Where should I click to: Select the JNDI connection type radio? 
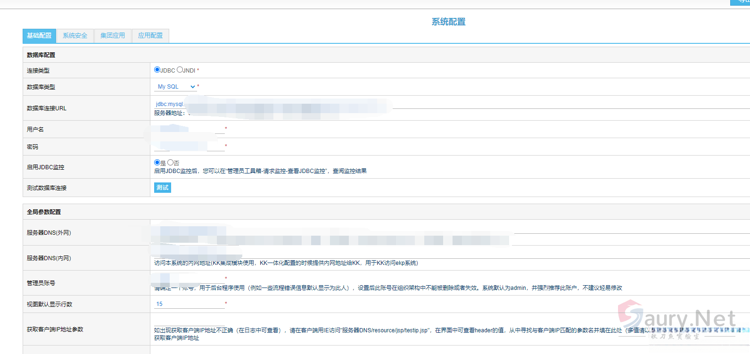pyautogui.click(x=180, y=70)
